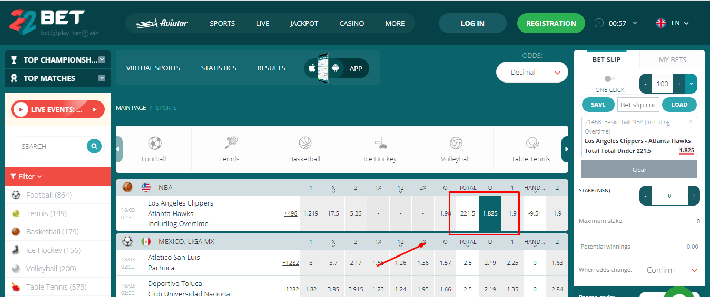Increase one-click amount with plus
The image size is (710, 297).
679,84
